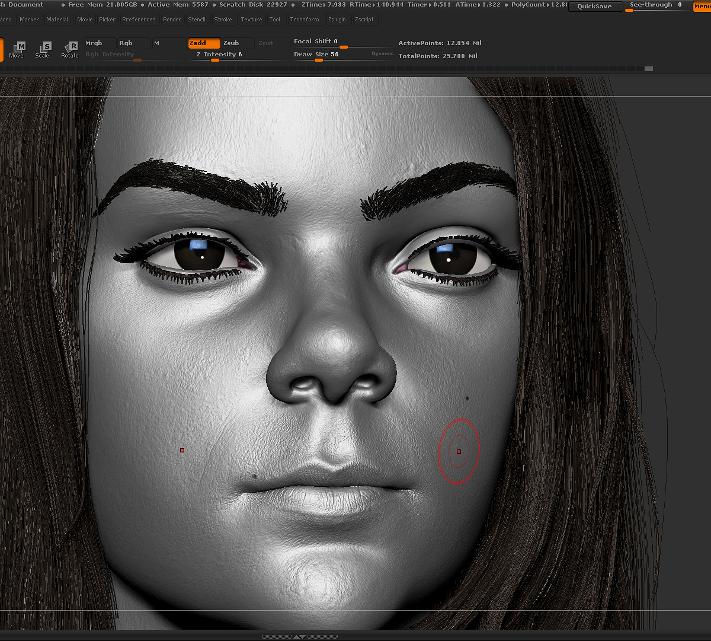Open the Texture menu
The height and width of the screenshot is (641, 711).
251,20
